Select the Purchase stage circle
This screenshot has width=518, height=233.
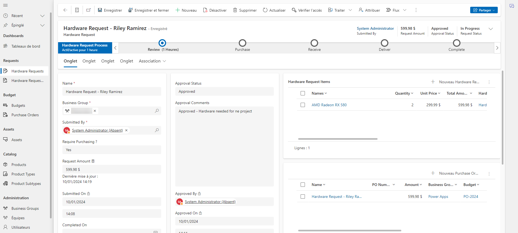tap(243, 43)
